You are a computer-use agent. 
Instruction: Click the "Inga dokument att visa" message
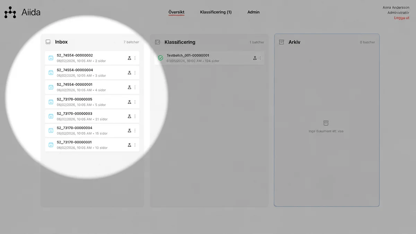click(x=326, y=131)
